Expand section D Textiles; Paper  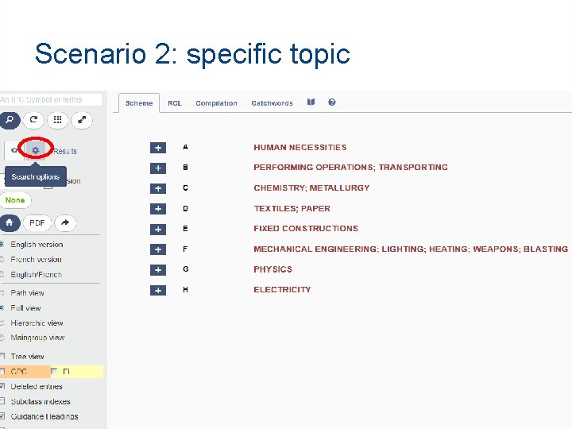click(158, 209)
